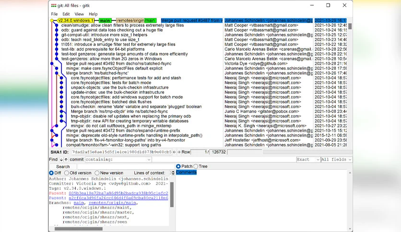The height and width of the screenshot is (232, 401).
Task: Click the 'remotes/origin/main' link in Branches line
Action: [x=112, y=203]
